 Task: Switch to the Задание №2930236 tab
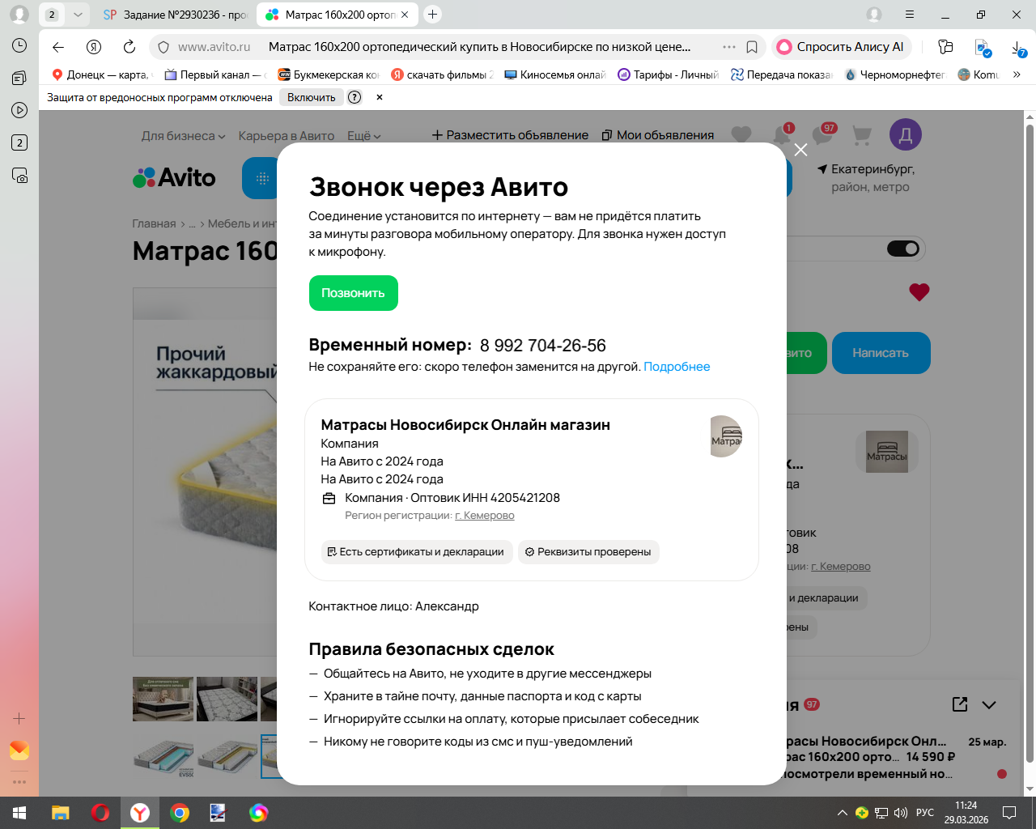(x=176, y=15)
